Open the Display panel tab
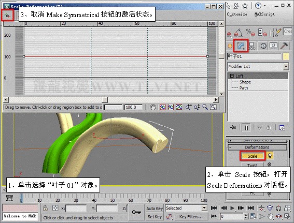This screenshot has height=223, width=294. pyautogui.click(x=274, y=46)
